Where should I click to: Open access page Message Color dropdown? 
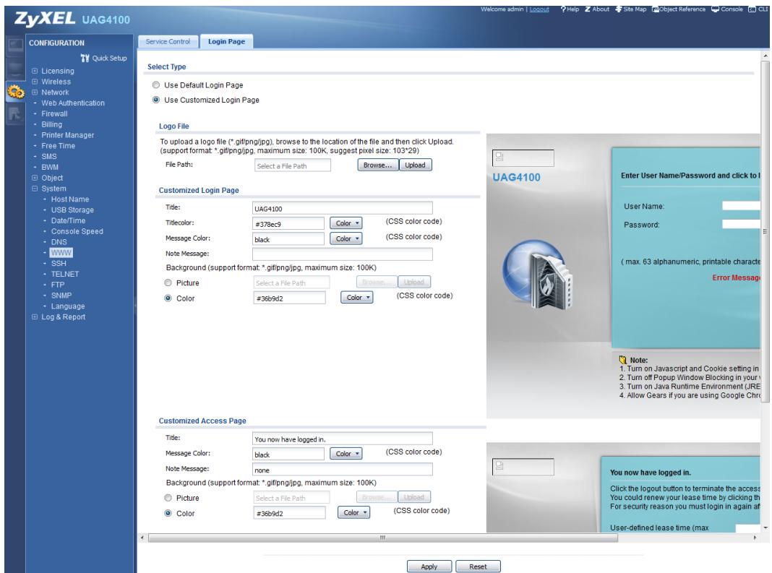pyautogui.click(x=346, y=454)
